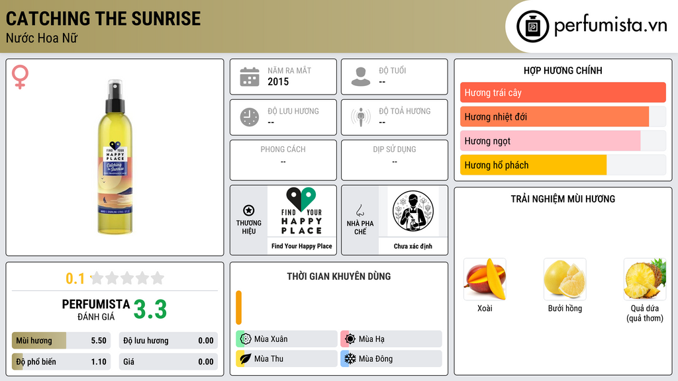Click the Phong cách style card
Viewport: 678px width, 381px height.
(x=283, y=160)
